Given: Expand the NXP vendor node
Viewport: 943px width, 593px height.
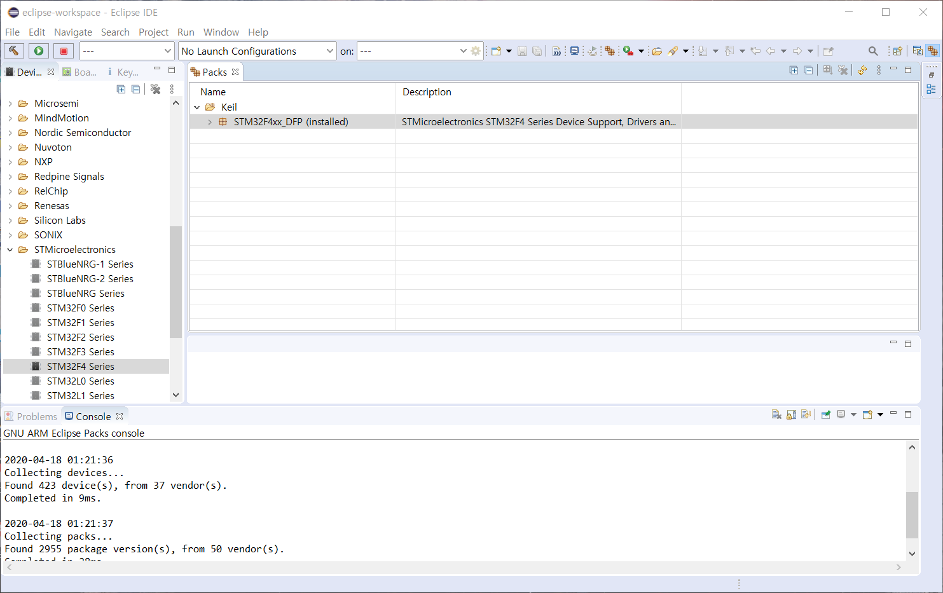Looking at the screenshot, I should pyautogui.click(x=10, y=161).
